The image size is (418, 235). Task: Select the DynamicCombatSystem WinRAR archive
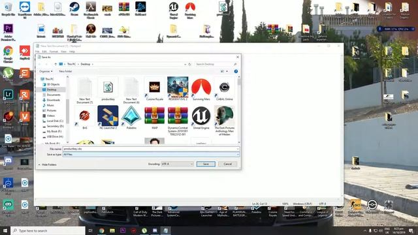click(178, 121)
